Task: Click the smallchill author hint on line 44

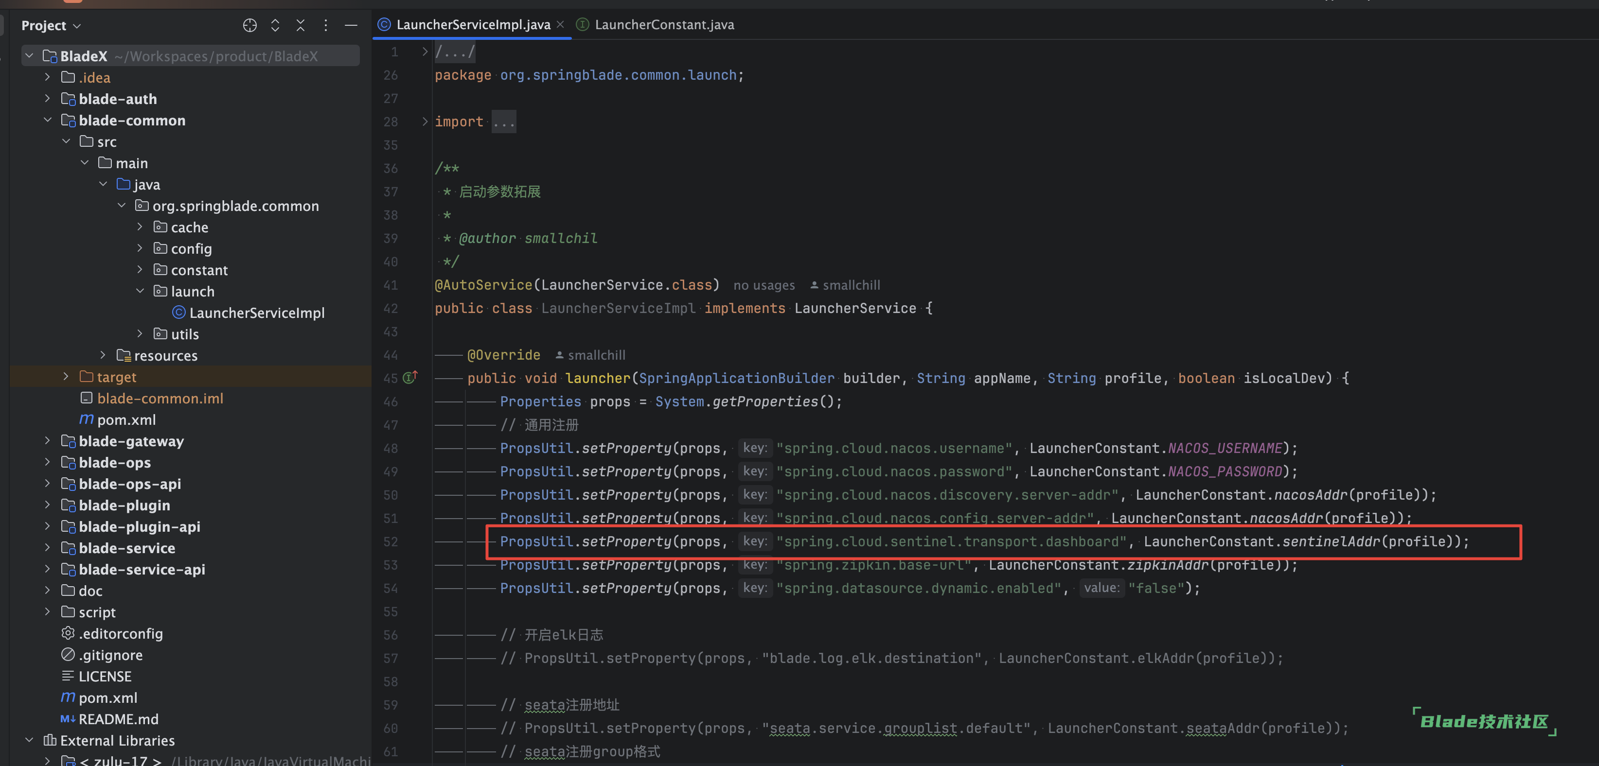Action: coord(590,355)
